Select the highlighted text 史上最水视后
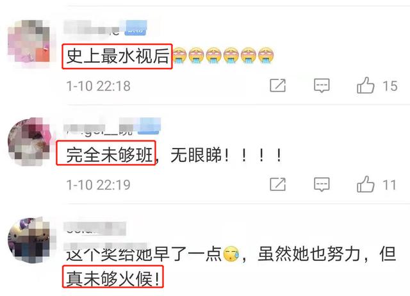The width and height of the screenshot is (410, 296). (117, 56)
